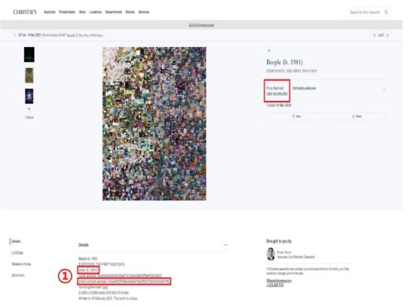Click the plus icon under the thumbnails

pos(29,108)
